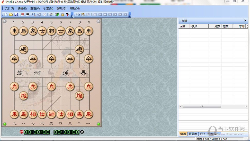The image size is (250, 141).
Task: Click the black 將 indicator beside the clock
Action: [x=82, y=132]
